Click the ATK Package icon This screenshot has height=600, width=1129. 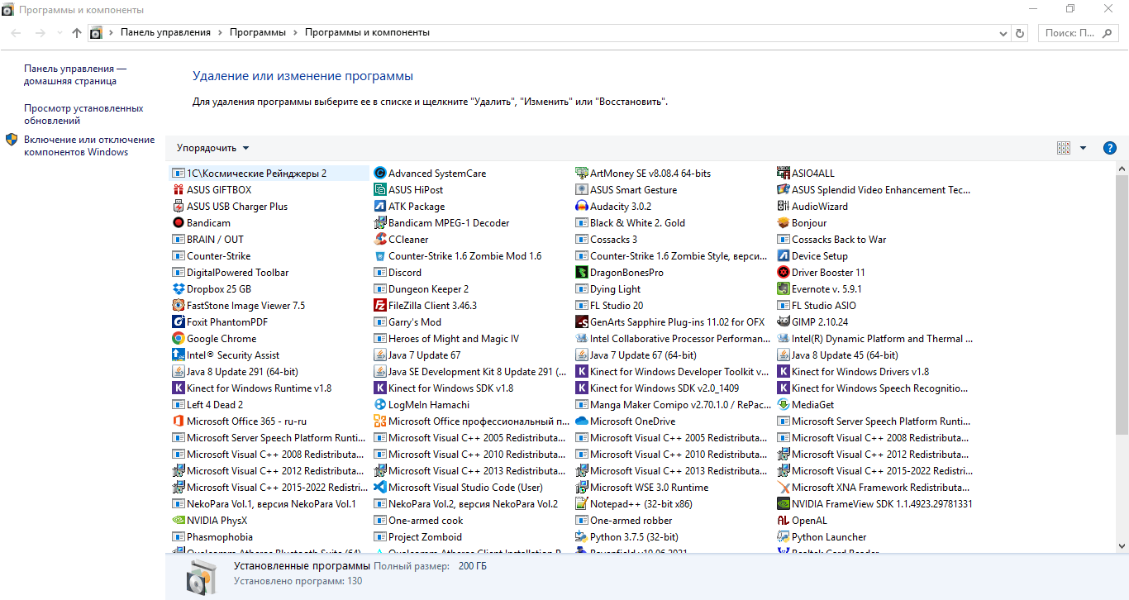[x=380, y=207]
